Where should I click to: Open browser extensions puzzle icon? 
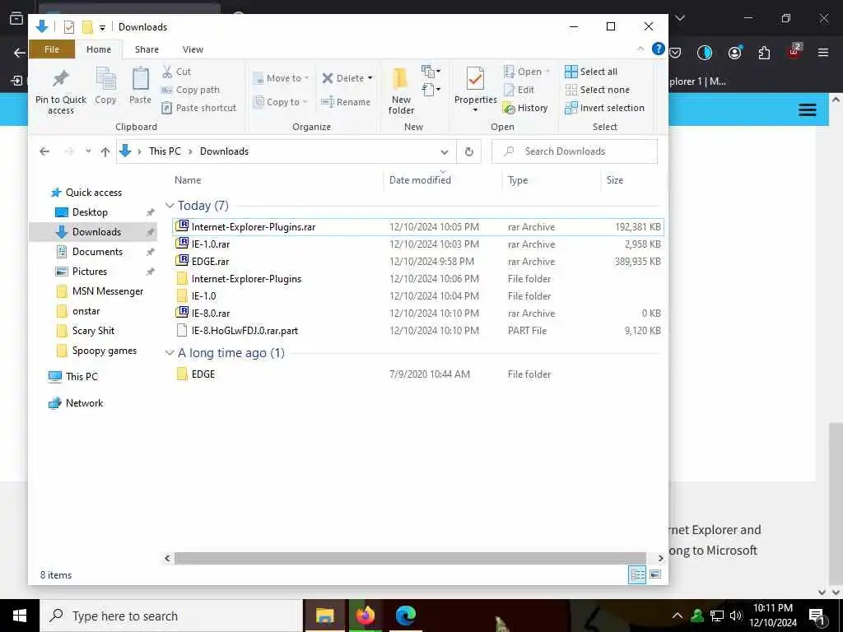click(x=764, y=52)
